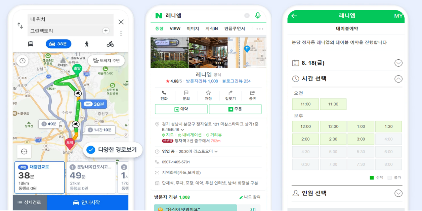The width and height of the screenshot is (422, 211).
Task: Collapse the 시간 선택 section
Action: (398, 79)
